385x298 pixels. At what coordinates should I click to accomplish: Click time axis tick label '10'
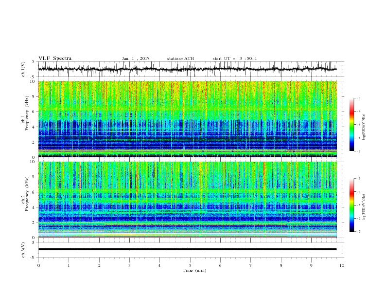pos(342,265)
